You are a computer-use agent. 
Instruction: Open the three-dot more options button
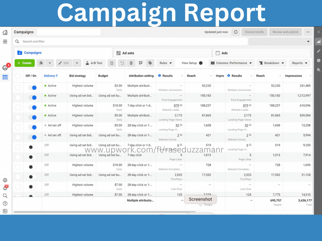(x=308, y=32)
